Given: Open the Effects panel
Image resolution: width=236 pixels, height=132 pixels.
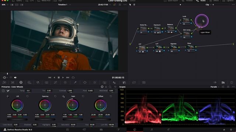Looking at the screenshot, I should [215, 1].
